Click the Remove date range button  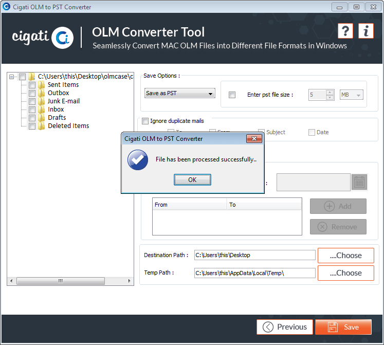pyautogui.click(x=338, y=227)
